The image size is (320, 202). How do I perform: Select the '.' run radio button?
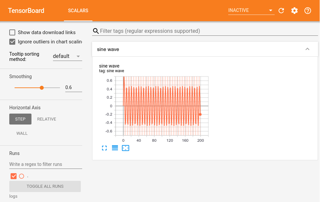point(22,176)
